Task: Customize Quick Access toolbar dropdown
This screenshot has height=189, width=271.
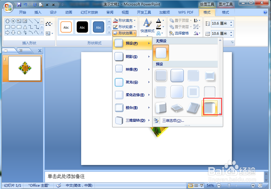Action: [62, 5]
